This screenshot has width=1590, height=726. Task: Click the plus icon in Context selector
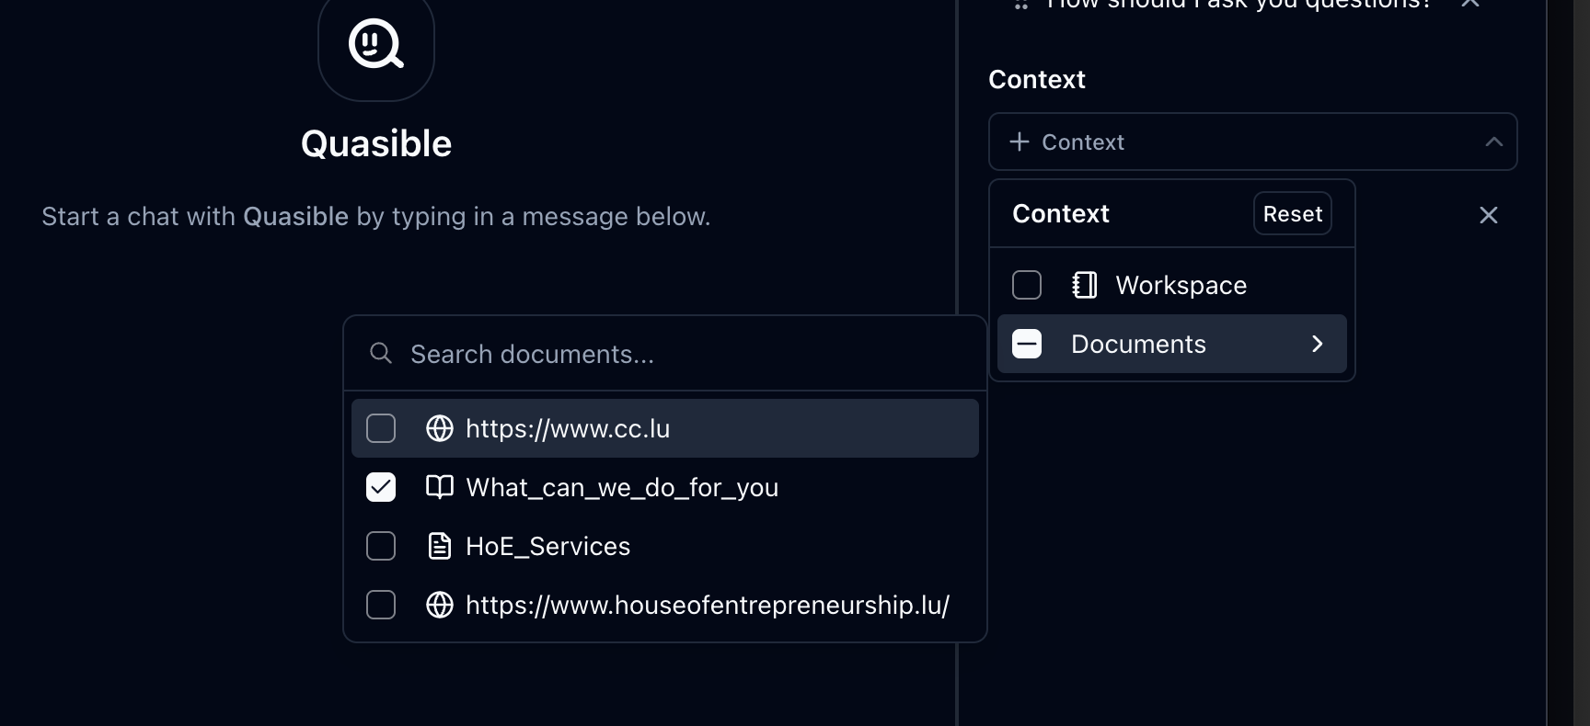click(1019, 142)
